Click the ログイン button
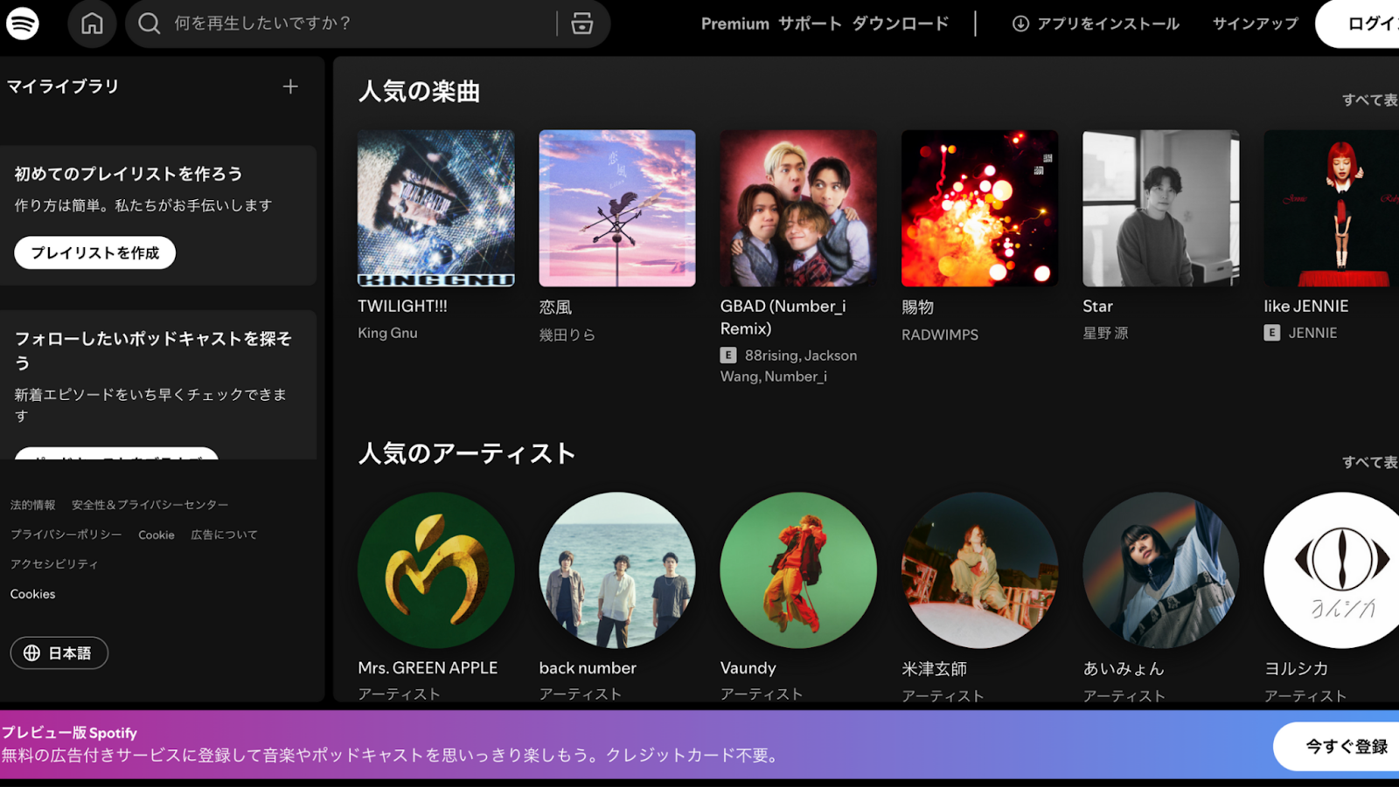1399x787 pixels. pyautogui.click(x=1357, y=24)
